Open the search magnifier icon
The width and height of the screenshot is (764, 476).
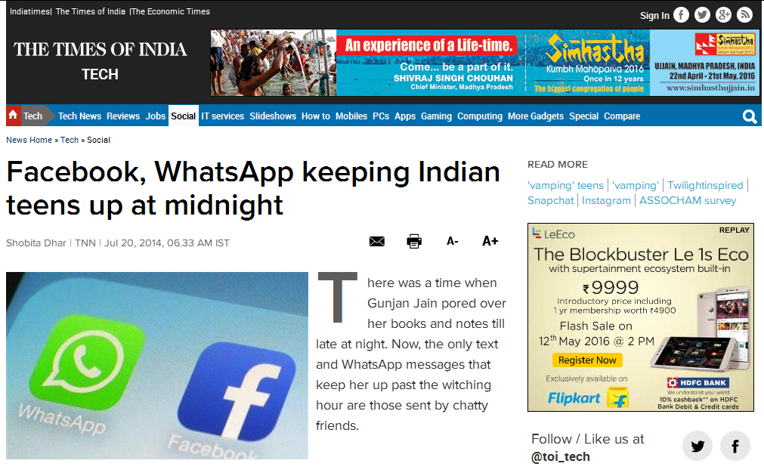[x=750, y=116]
